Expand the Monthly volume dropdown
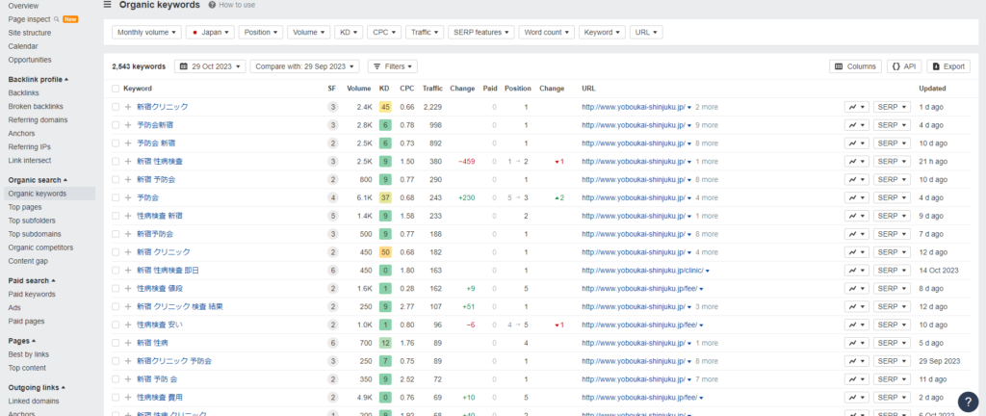 coord(145,32)
